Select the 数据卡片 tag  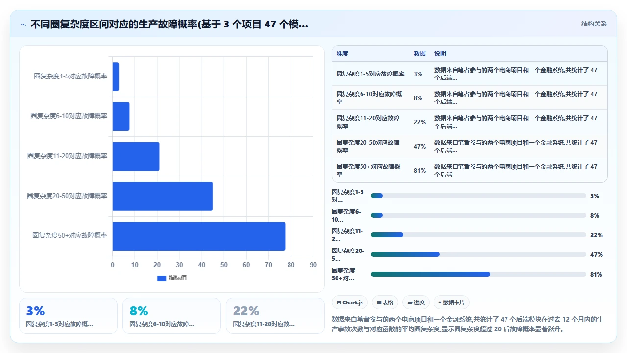pyautogui.click(x=452, y=303)
